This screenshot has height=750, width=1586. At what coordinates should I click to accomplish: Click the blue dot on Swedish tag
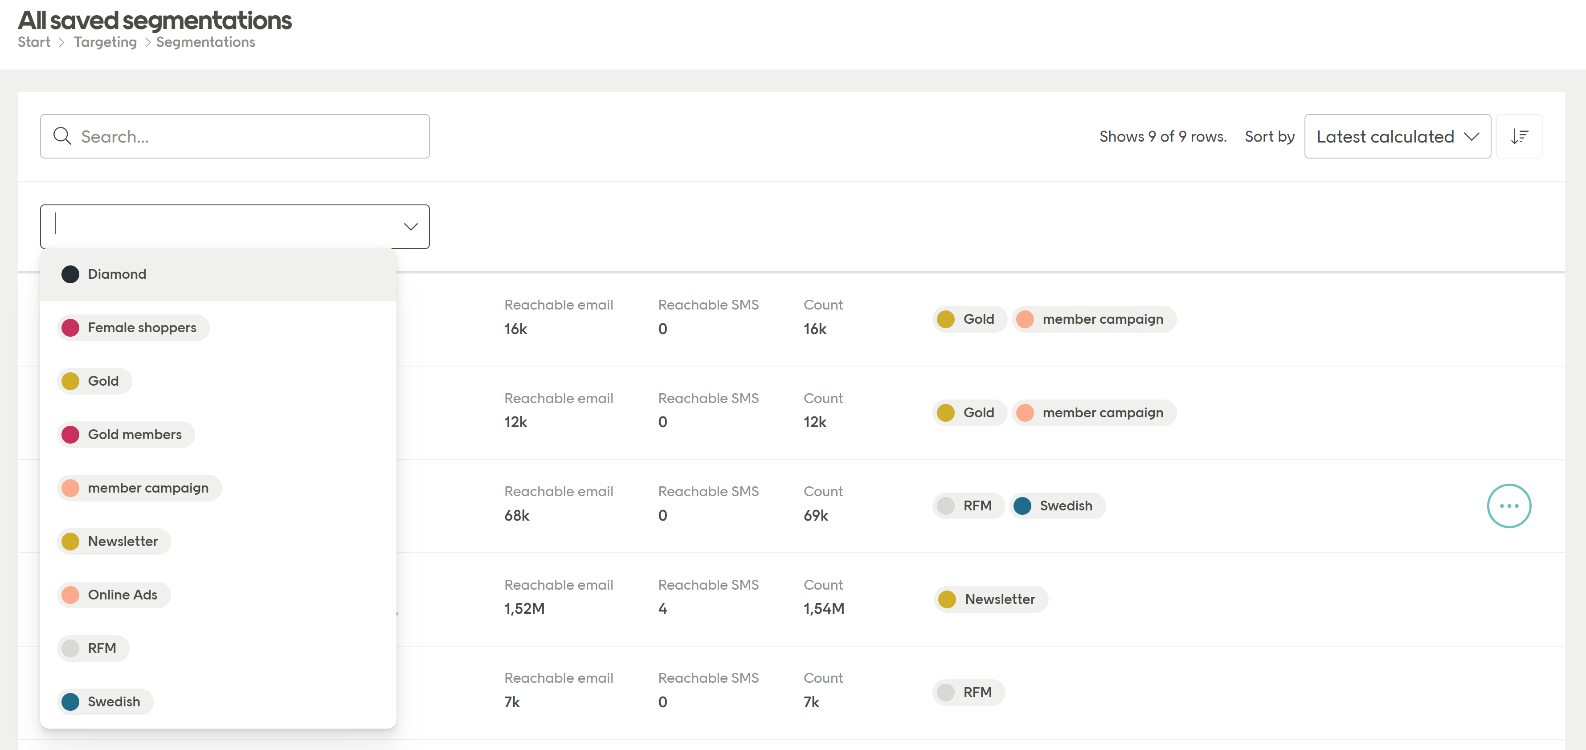click(x=70, y=701)
